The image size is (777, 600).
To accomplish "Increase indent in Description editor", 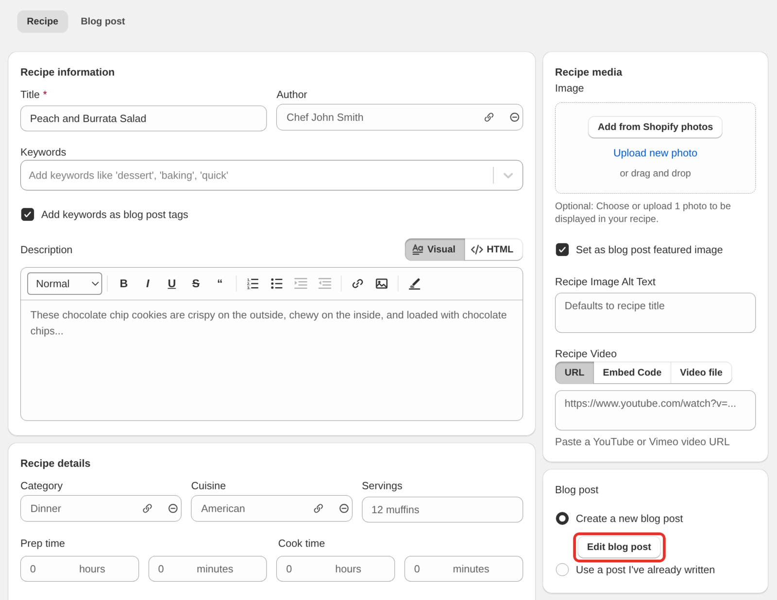I will point(301,284).
